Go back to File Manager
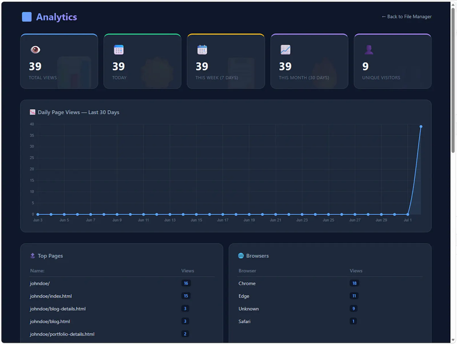 407,17
